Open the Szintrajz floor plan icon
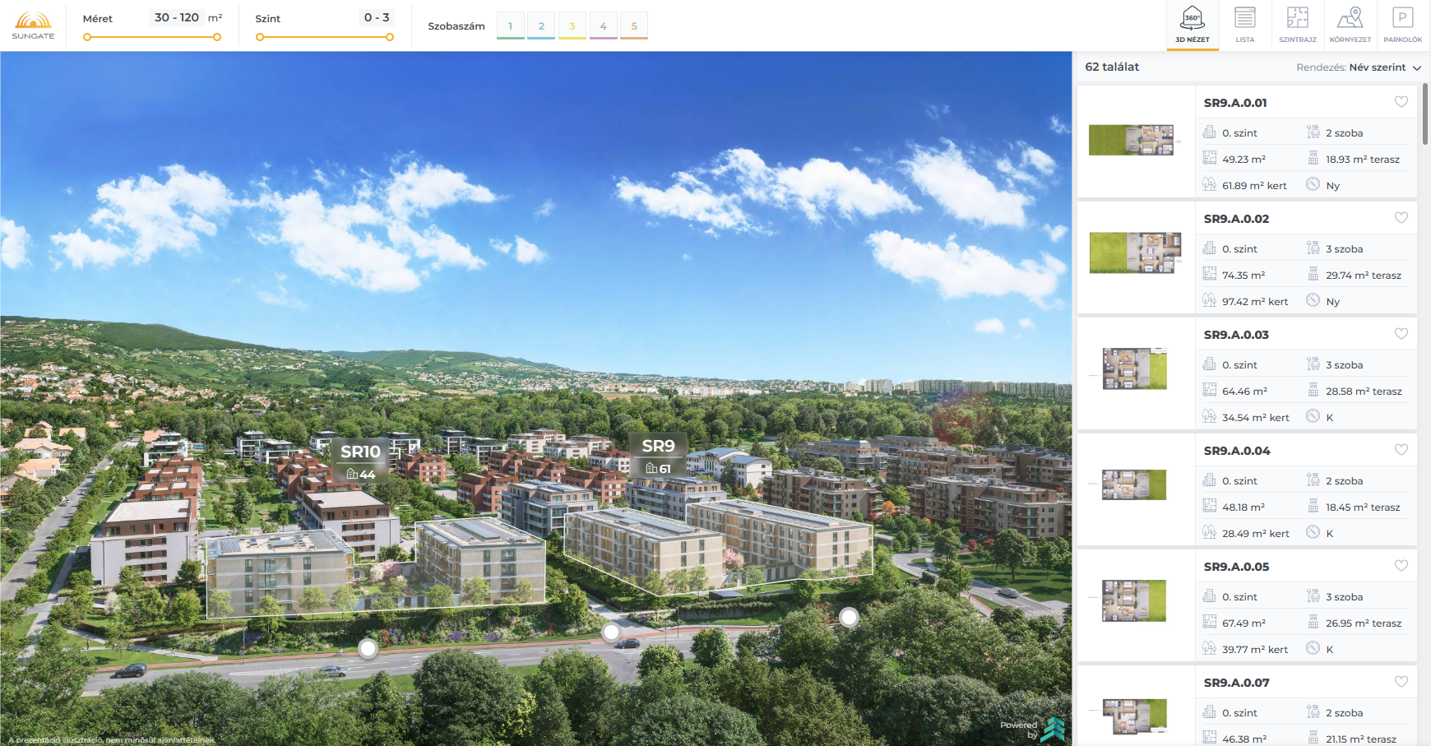The width and height of the screenshot is (1431, 746). click(x=1297, y=25)
